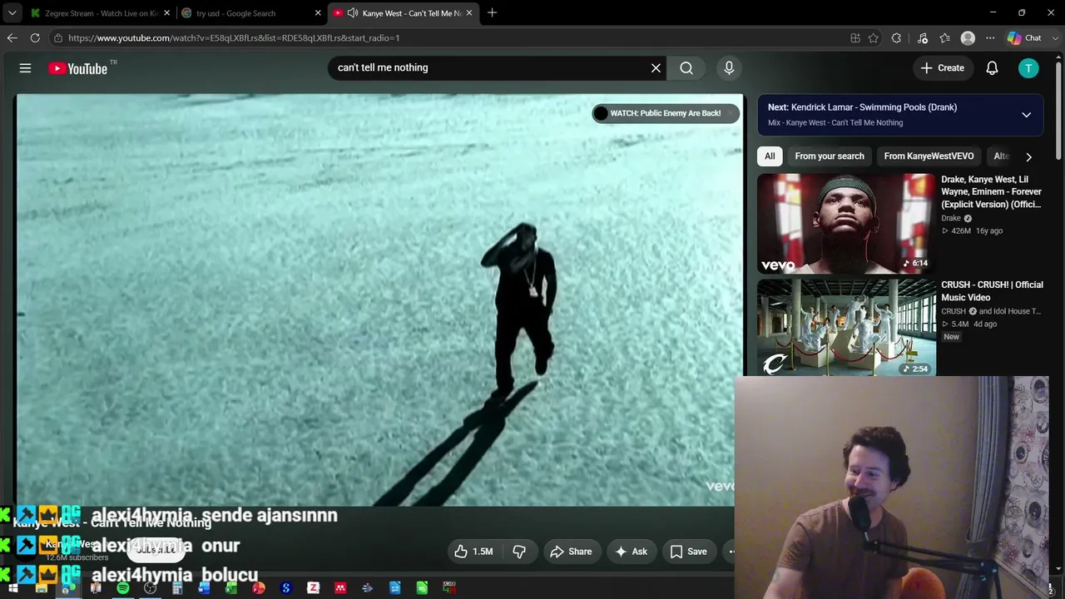Share the video
This screenshot has width=1065, height=599.
(x=571, y=552)
